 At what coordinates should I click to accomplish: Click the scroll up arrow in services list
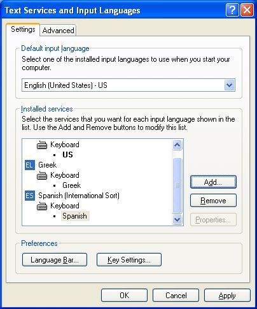177,145
